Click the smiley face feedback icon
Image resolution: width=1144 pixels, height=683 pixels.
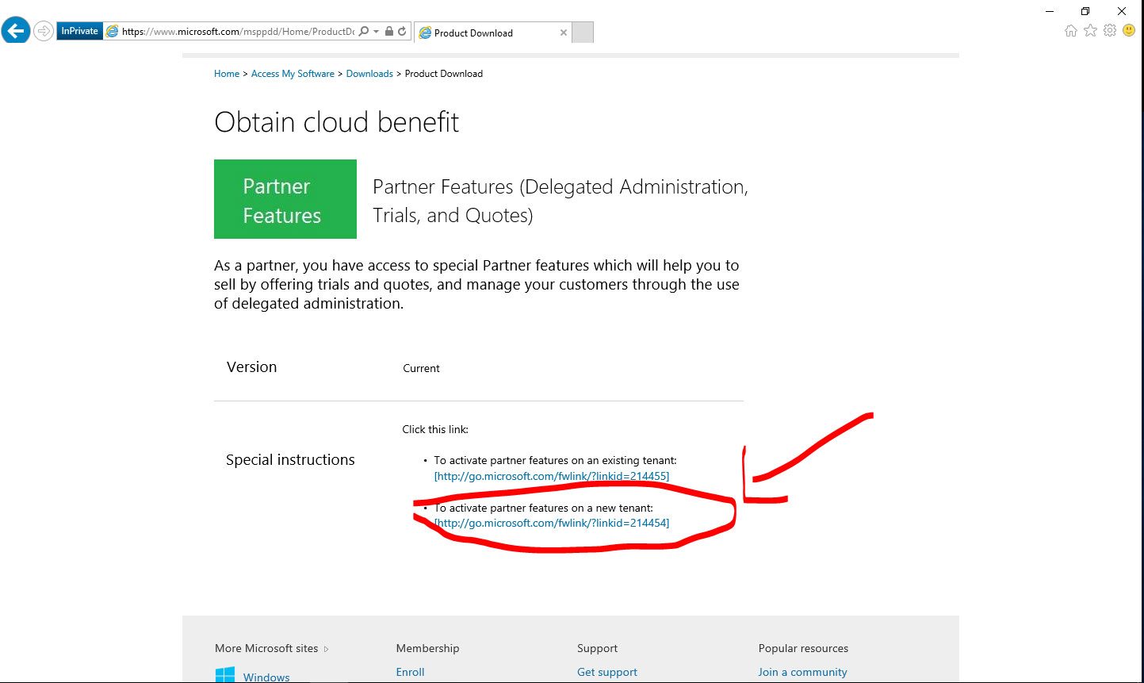tap(1128, 30)
